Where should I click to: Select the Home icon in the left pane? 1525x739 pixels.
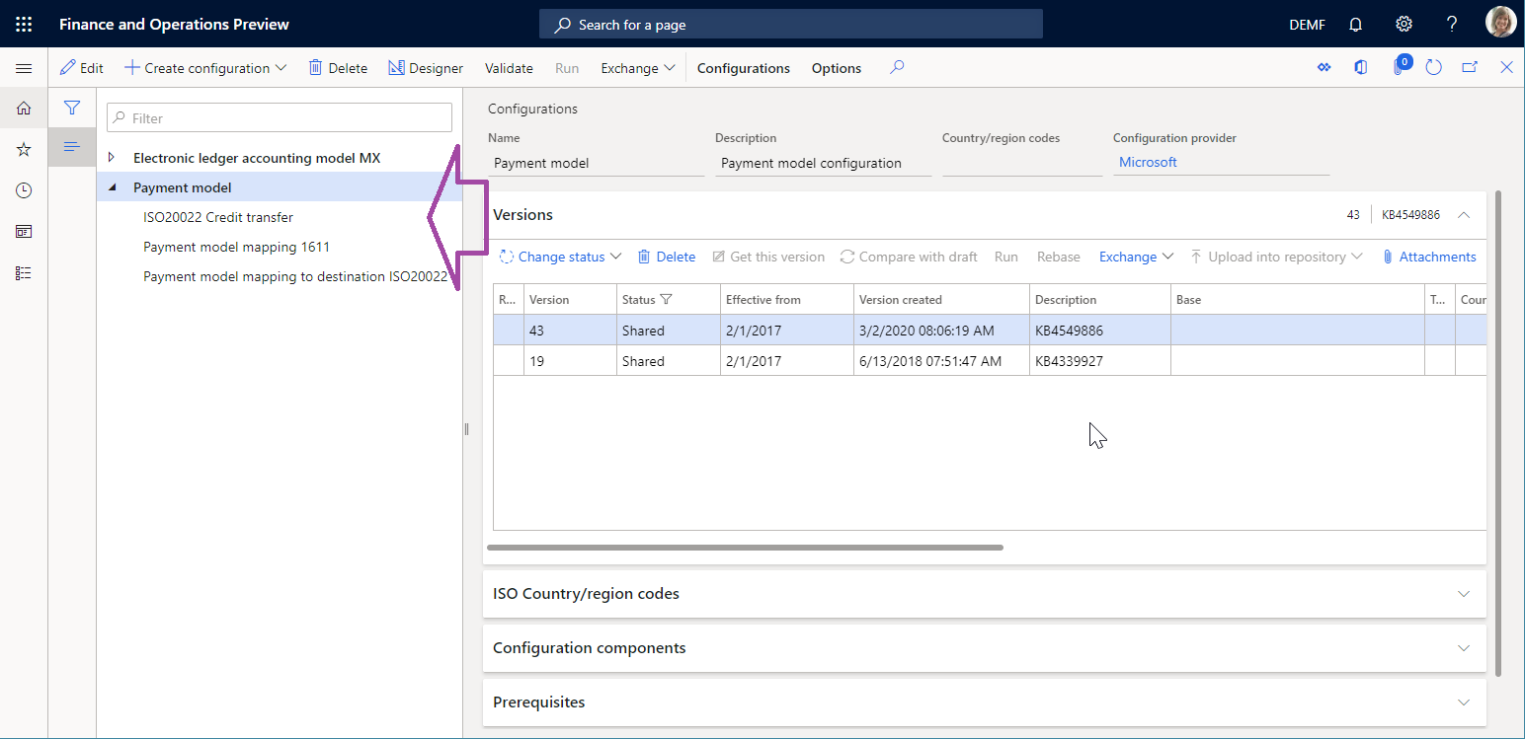click(x=24, y=109)
